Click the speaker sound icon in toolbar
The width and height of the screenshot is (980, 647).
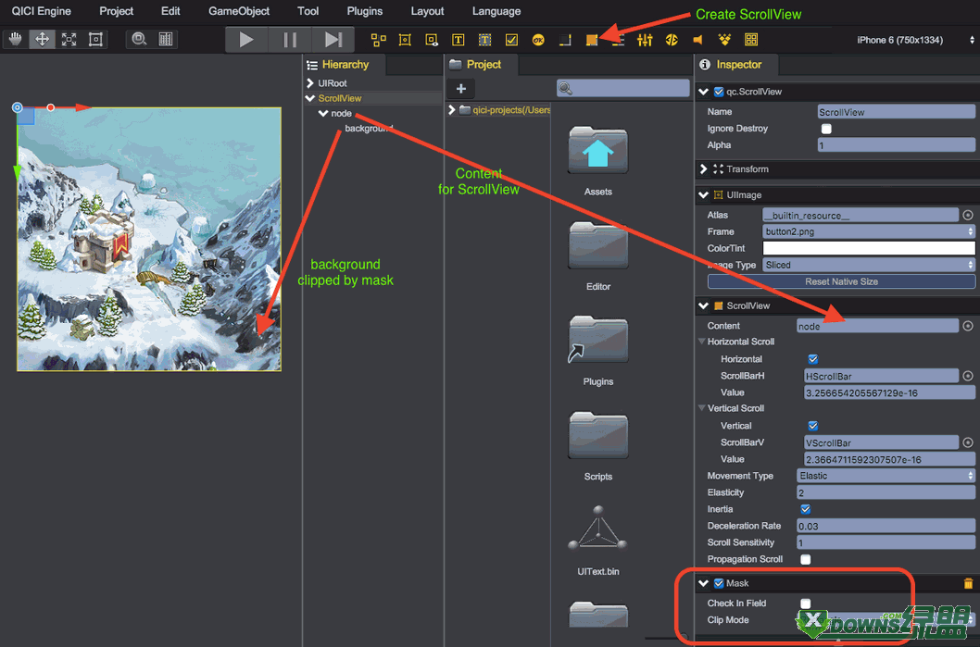(x=697, y=40)
